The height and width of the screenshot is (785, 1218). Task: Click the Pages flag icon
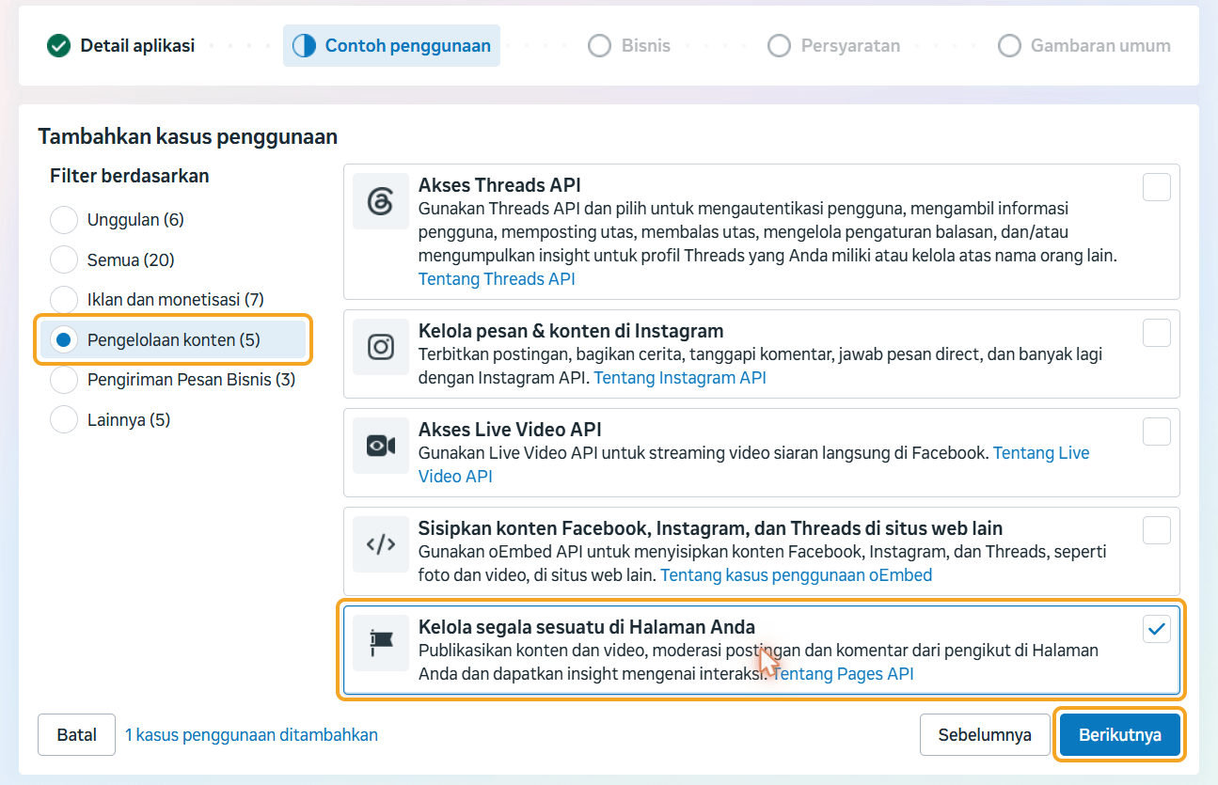[x=381, y=643]
